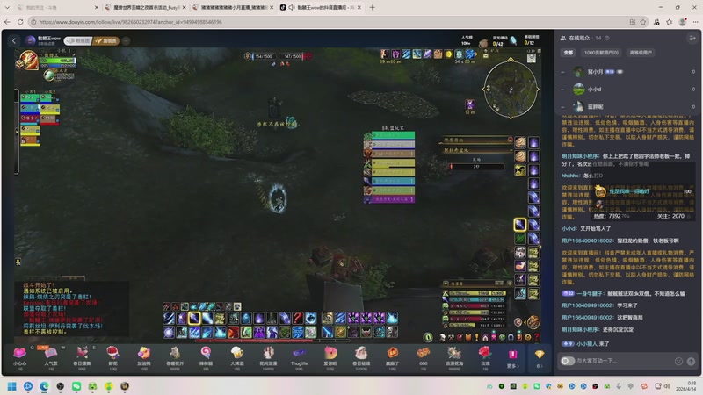703x395 pixels.
Task: Open the Windows Start menu
Action: (12, 386)
